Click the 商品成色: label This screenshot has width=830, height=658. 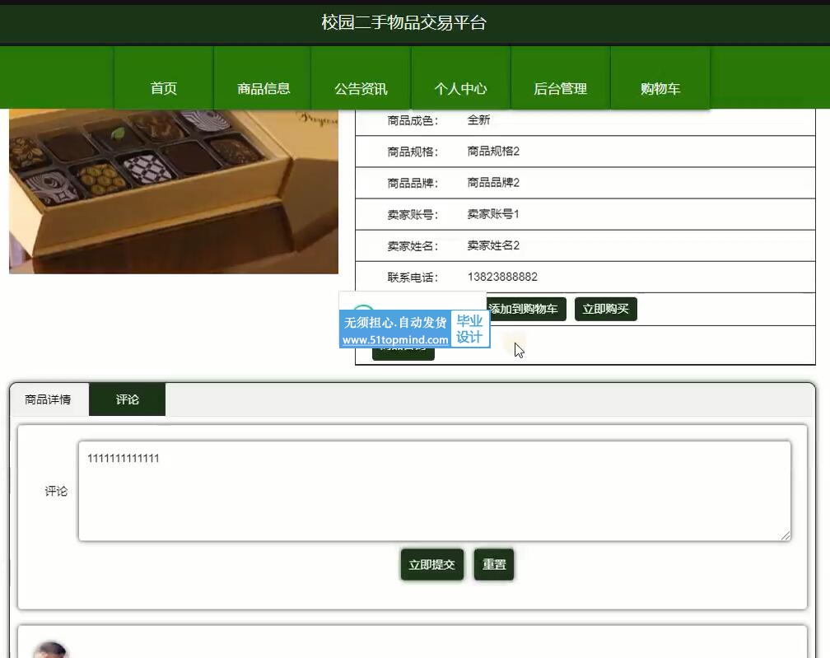413,121
